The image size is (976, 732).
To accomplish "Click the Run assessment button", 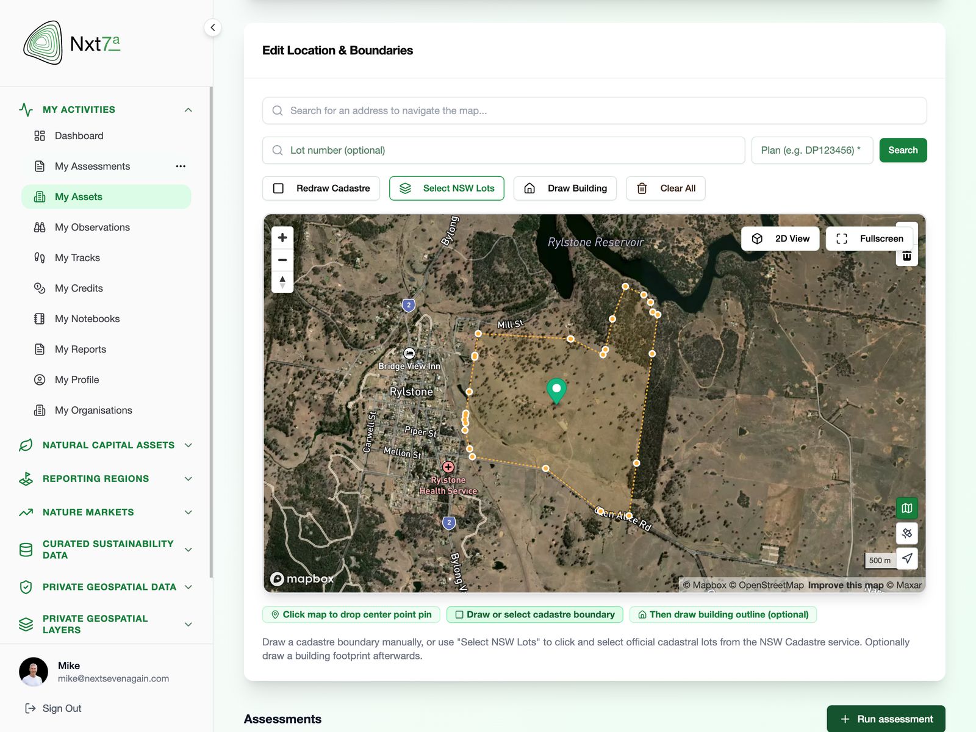I will (886, 719).
